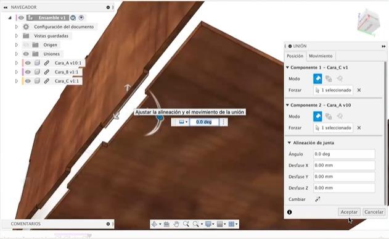The image size is (389, 239).
Task: Expand the Cara_C v1:1 node
Action: (17, 81)
